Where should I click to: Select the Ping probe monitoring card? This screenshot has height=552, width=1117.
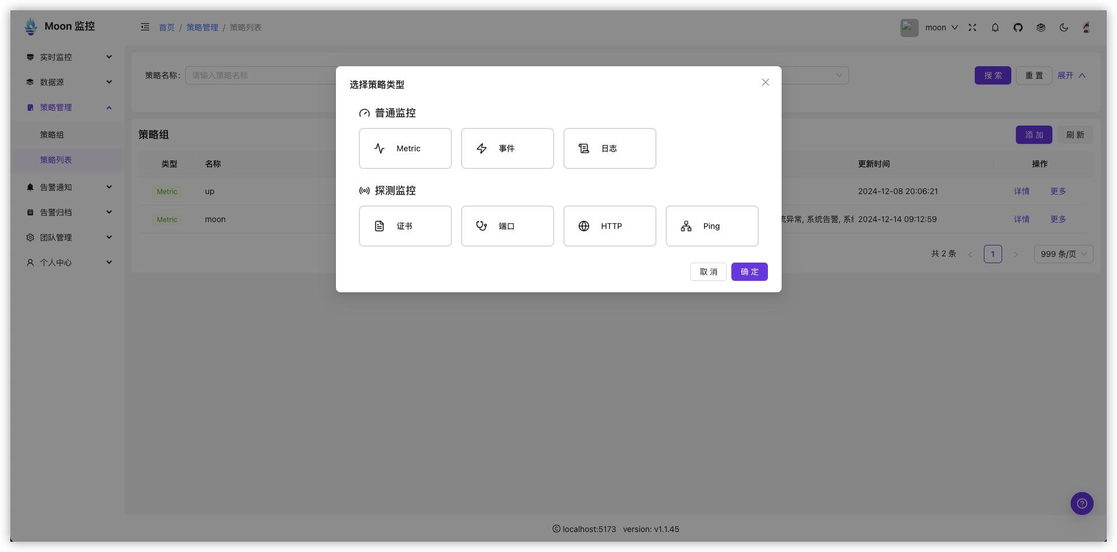click(712, 226)
